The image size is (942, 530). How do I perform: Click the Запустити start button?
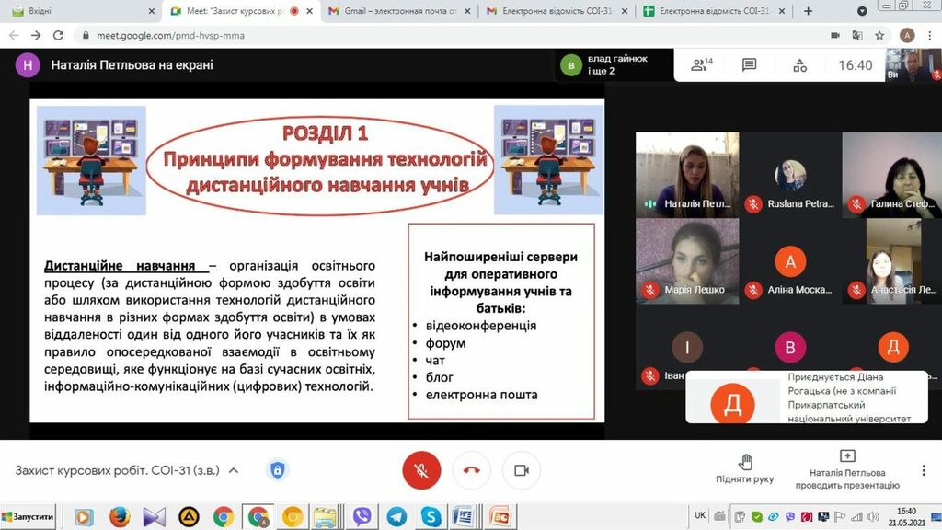(x=29, y=517)
